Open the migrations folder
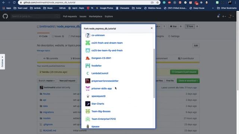 (x=48, y=112)
